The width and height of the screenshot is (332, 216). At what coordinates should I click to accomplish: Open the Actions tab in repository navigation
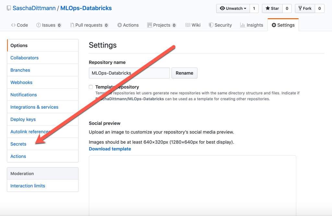click(128, 25)
